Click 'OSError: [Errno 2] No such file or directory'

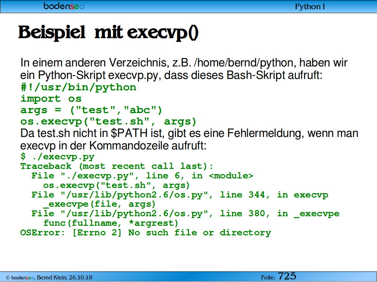tap(146, 232)
